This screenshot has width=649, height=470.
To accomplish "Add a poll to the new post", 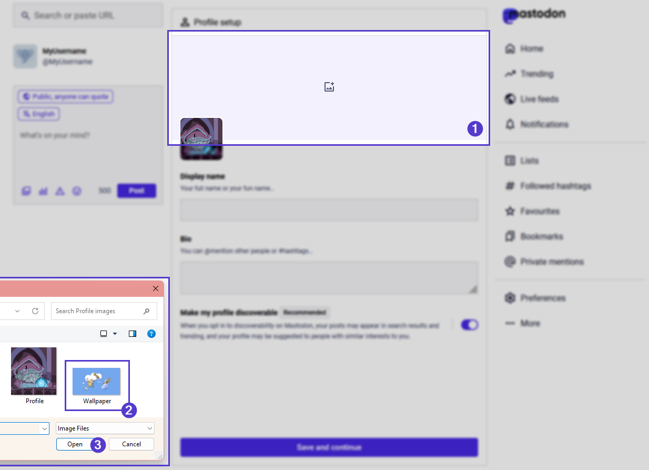I will click(x=43, y=191).
